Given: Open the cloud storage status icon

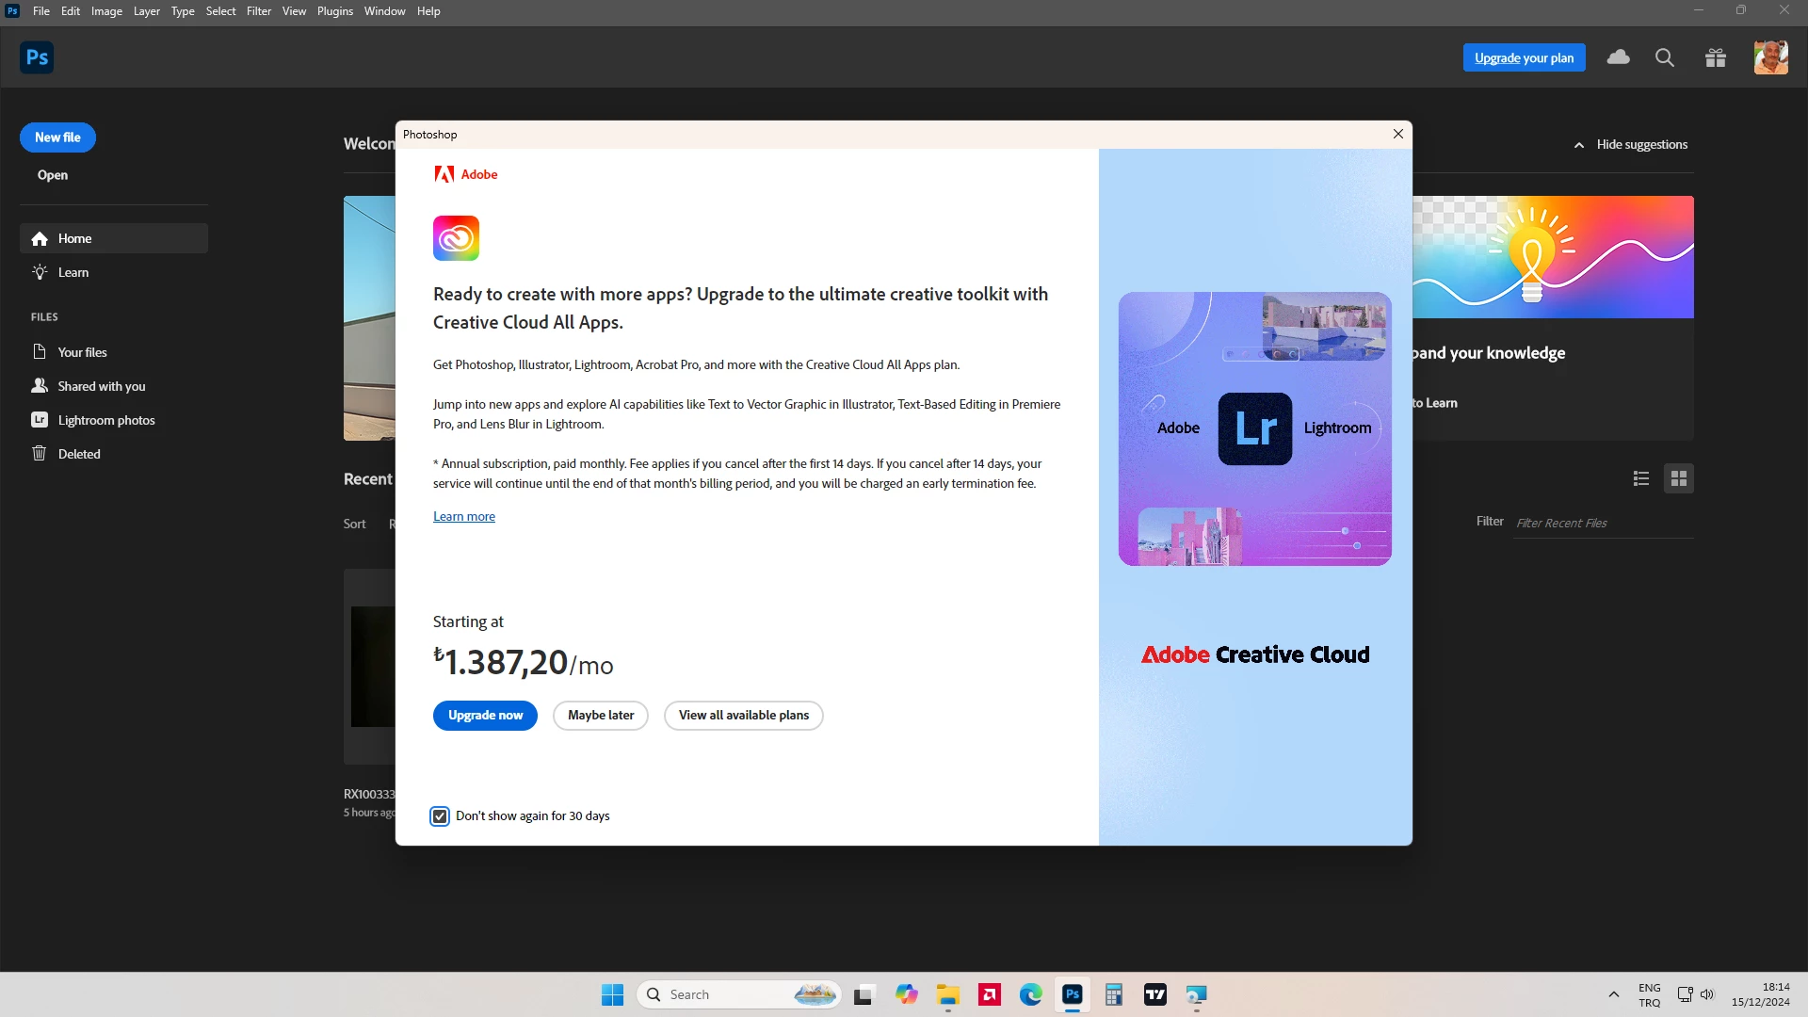Looking at the screenshot, I should 1618,57.
